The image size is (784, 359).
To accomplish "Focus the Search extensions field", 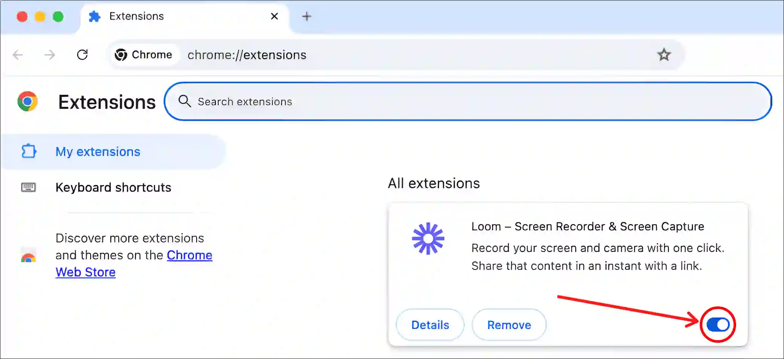I will tap(468, 101).
